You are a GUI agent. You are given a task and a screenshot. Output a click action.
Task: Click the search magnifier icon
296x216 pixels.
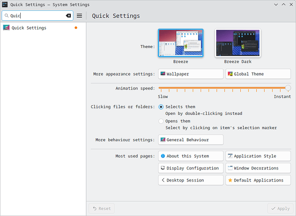point(6,16)
